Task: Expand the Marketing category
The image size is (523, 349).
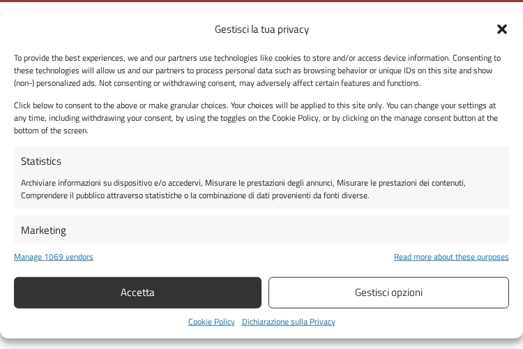Action: [x=261, y=230]
